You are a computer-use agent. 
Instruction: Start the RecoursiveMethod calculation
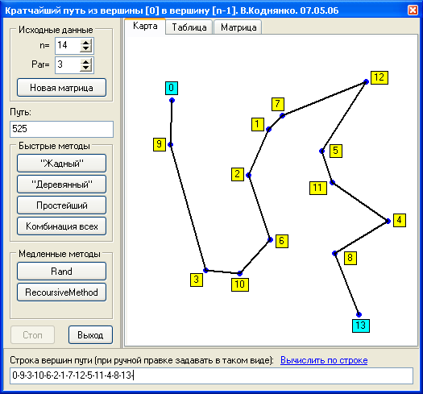click(61, 292)
